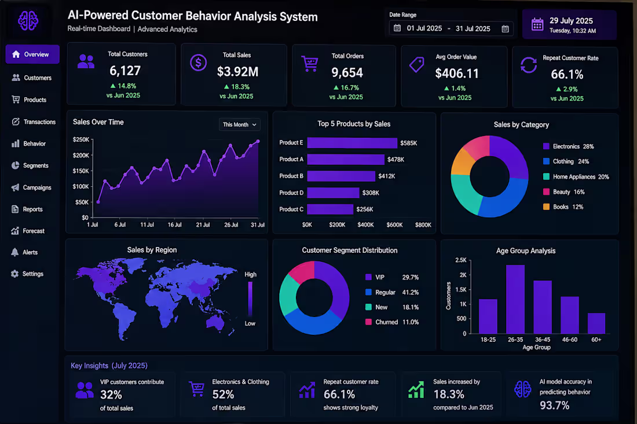Click the end date calendar icon

505,29
